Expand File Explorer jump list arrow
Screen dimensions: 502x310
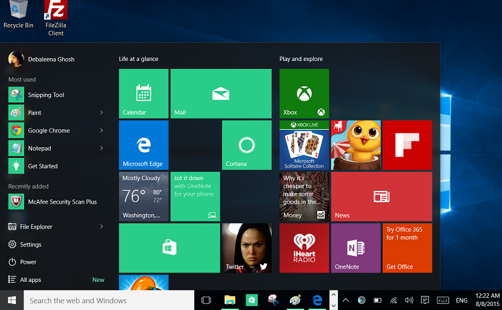[x=102, y=227]
